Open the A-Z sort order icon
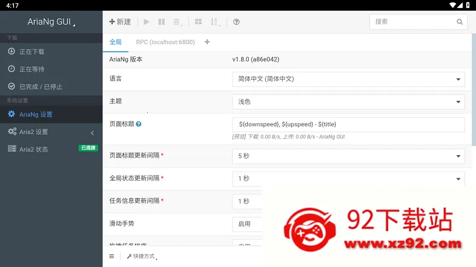The image size is (476, 267). (215, 22)
